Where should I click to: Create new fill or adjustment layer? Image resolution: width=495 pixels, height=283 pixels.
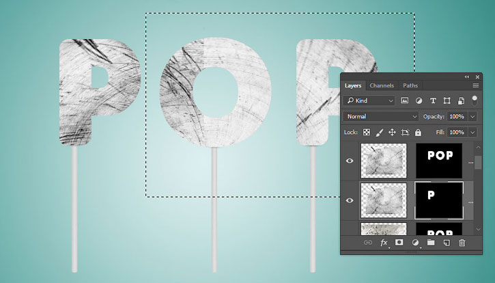pos(415,243)
